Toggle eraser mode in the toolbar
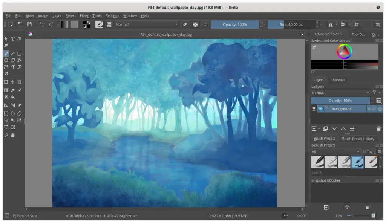 click(185, 24)
